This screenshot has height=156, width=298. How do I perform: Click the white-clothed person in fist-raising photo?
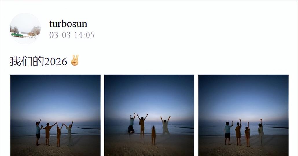pos(261,133)
